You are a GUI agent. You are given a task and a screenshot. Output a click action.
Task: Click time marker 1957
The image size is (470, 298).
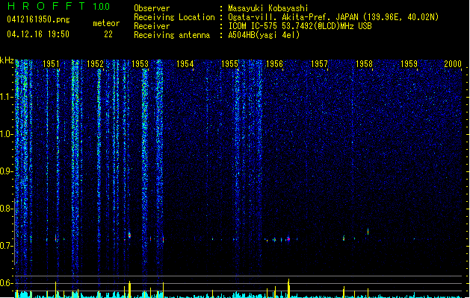pyautogui.click(x=319, y=63)
